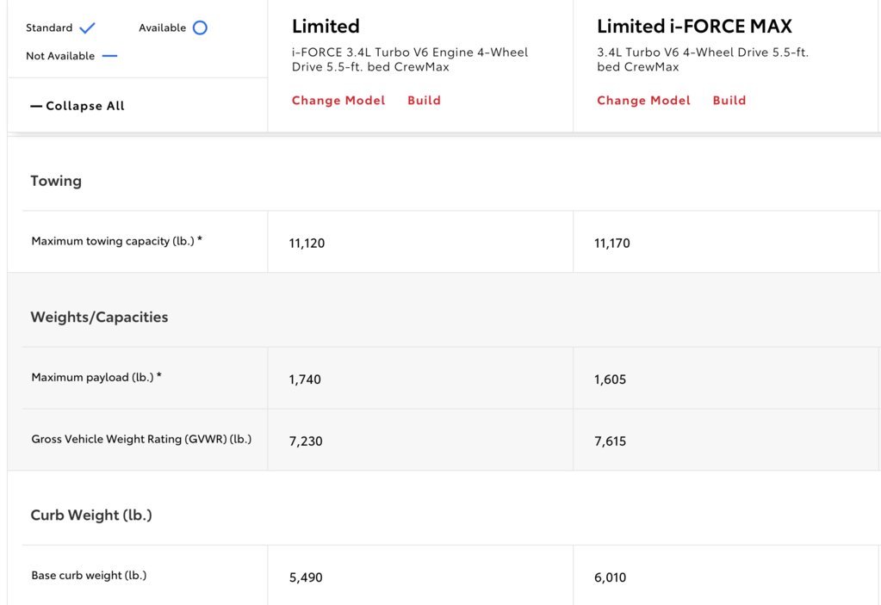Select the 11,120 towing capacity value
881x605 pixels.
[x=307, y=244]
